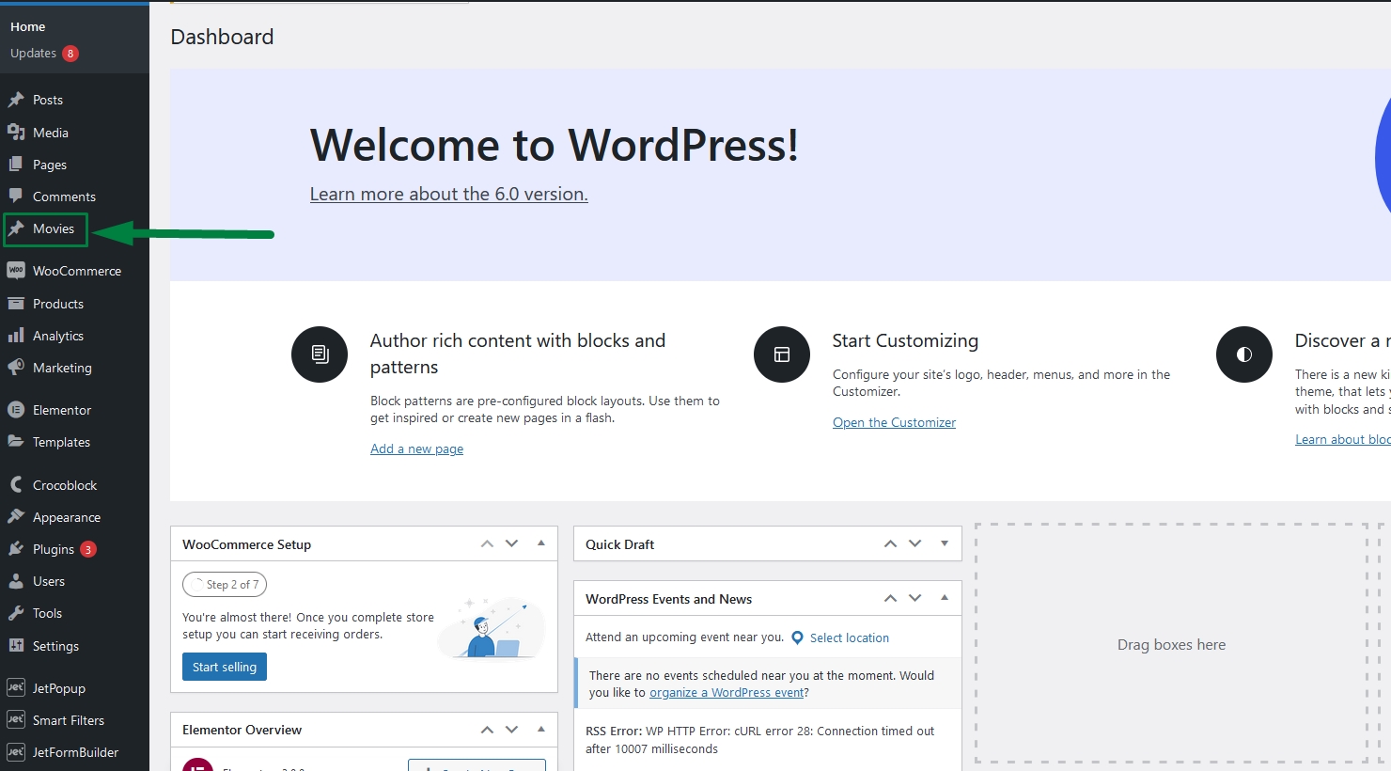Click the Settings sliders icon

[16, 645]
